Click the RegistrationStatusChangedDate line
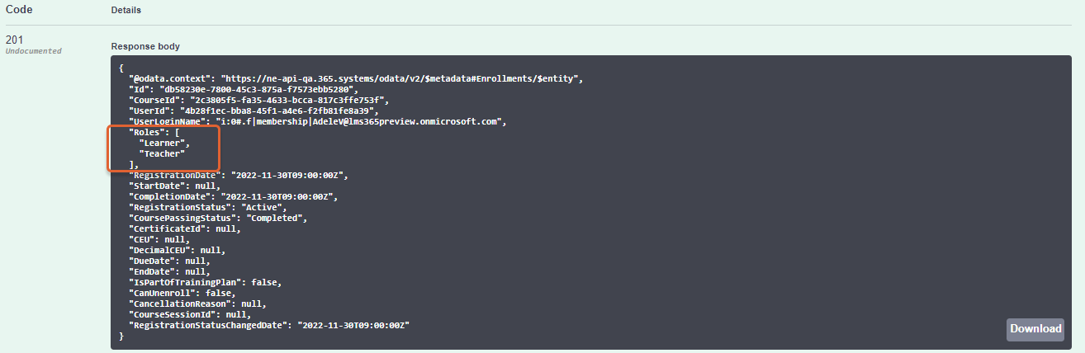 pos(269,325)
